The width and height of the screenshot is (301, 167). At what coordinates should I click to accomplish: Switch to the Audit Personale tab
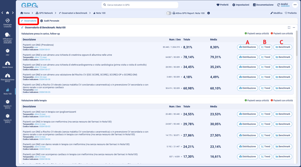50,21
